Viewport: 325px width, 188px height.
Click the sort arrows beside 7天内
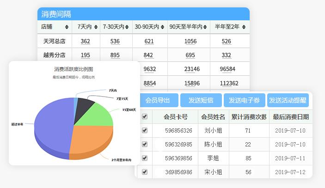[x=96, y=27]
